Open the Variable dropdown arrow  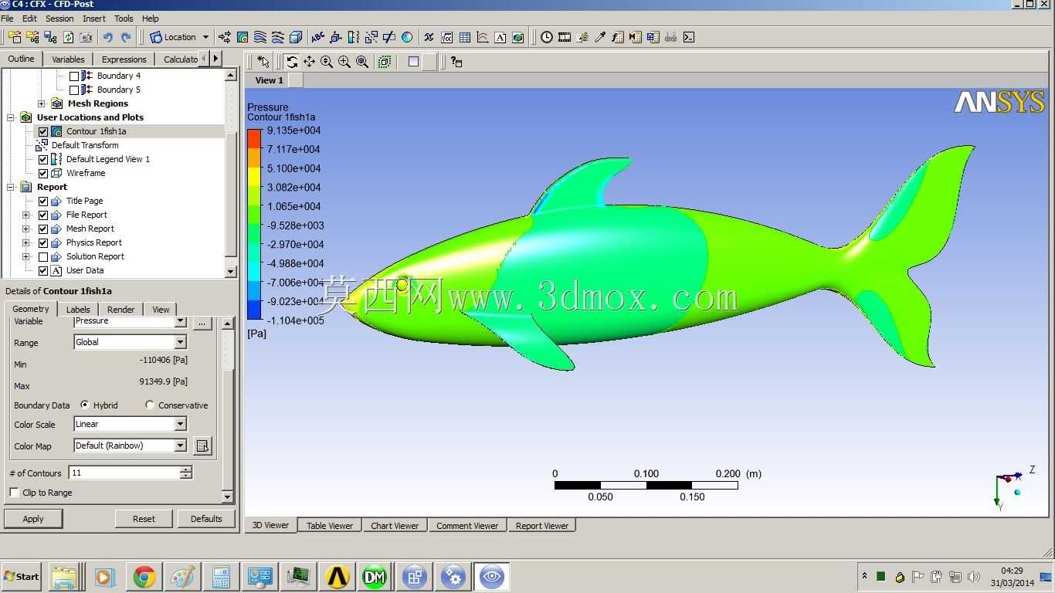(x=180, y=321)
